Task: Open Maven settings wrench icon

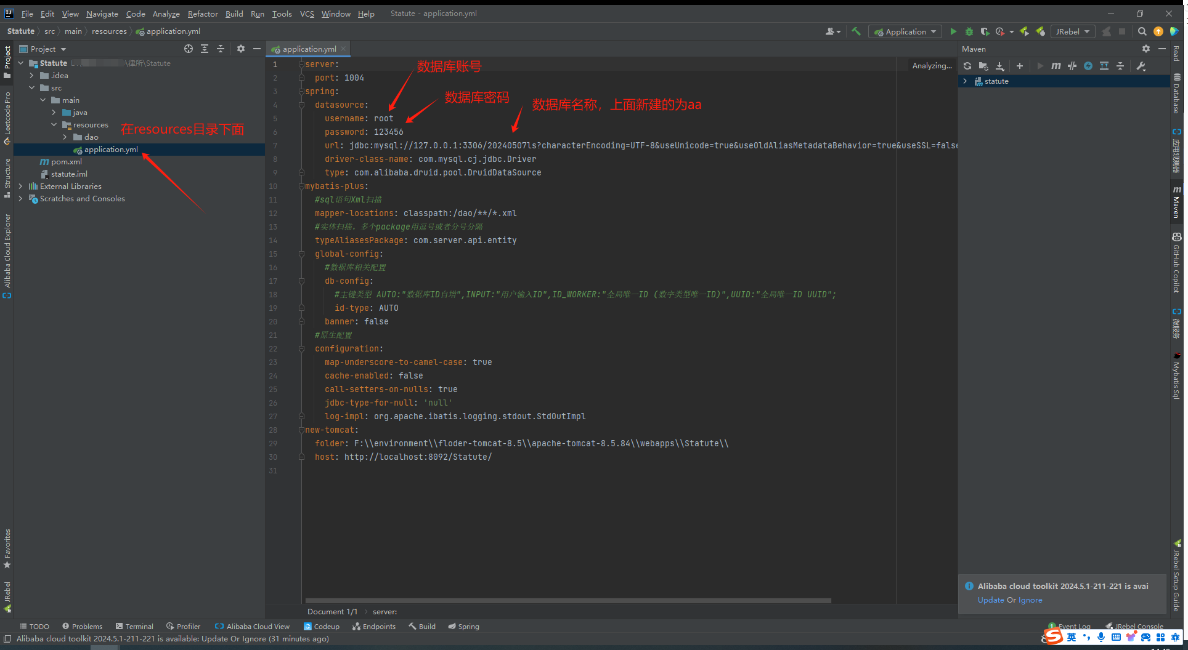Action: click(1141, 66)
